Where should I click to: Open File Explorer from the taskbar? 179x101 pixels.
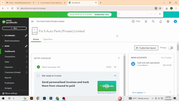point(25,98)
